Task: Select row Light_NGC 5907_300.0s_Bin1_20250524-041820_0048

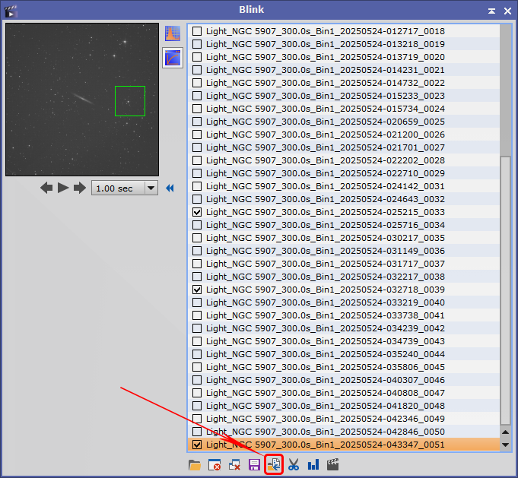Action: (344, 406)
